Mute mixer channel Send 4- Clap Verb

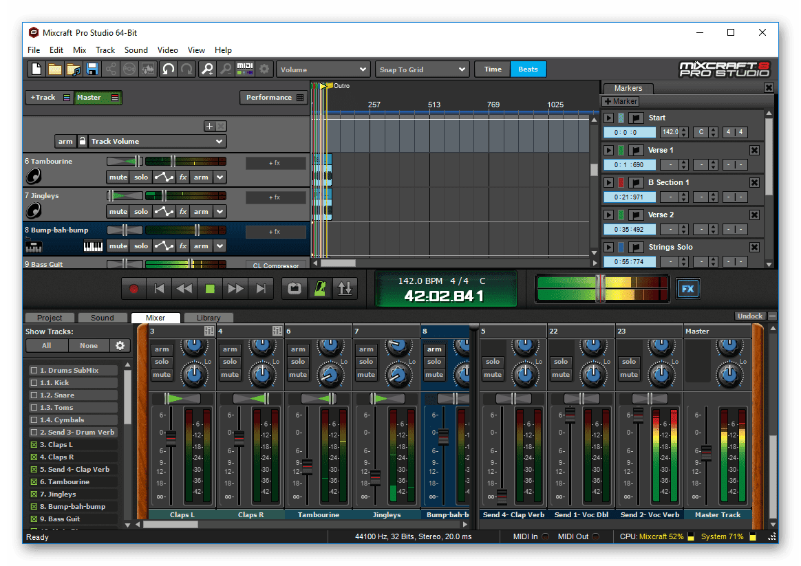[x=493, y=375]
